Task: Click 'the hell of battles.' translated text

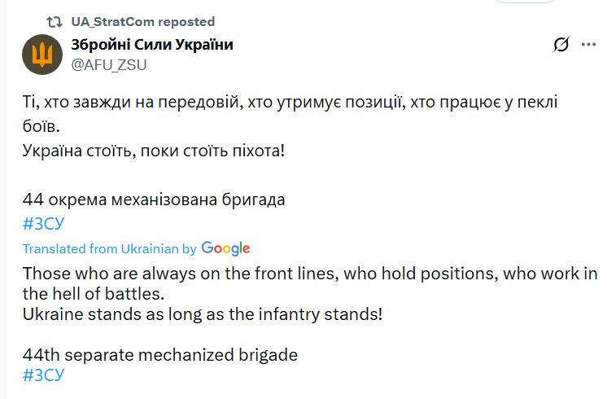Action: pos(94,294)
